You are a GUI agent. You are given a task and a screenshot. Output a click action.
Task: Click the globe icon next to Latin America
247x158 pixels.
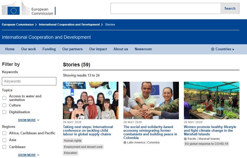tap(125, 143)
